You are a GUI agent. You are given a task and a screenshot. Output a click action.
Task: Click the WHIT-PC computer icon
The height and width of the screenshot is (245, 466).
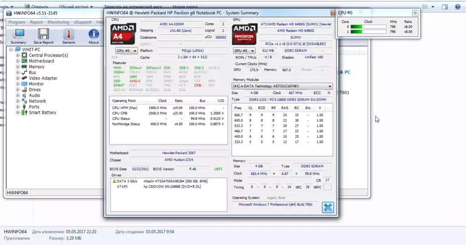coord(18,50)
